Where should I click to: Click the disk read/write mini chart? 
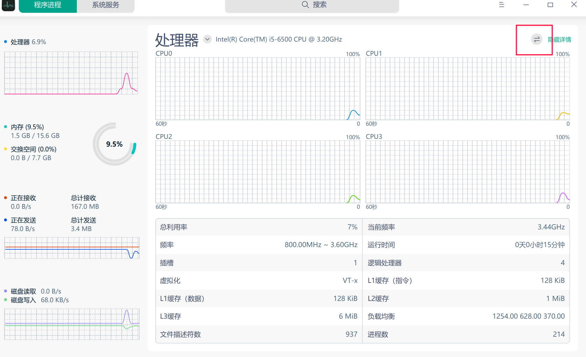[x=71, y=324]
